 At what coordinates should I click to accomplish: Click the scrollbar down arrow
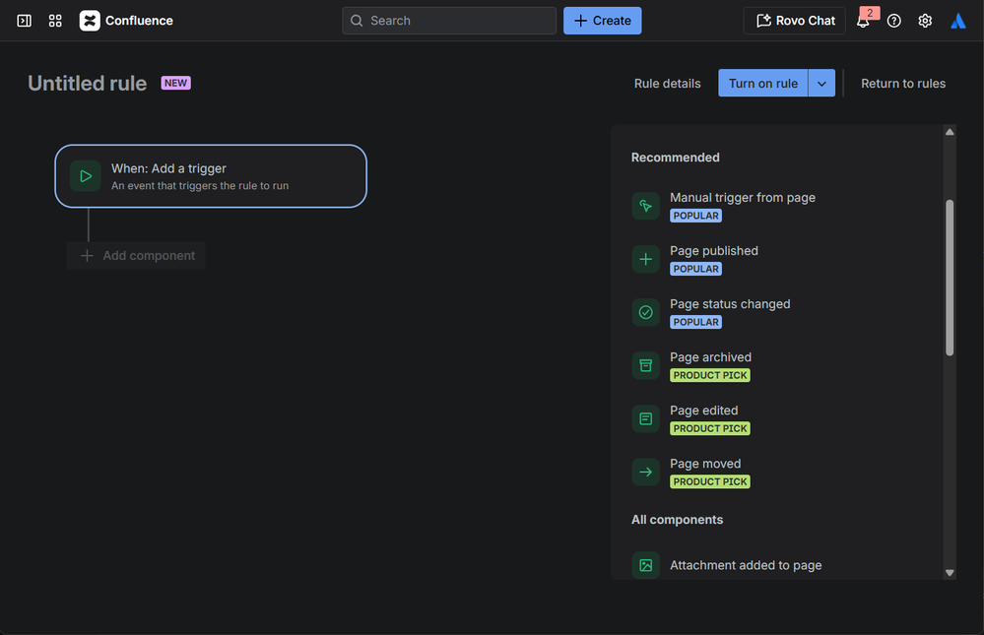click(950, 572)
